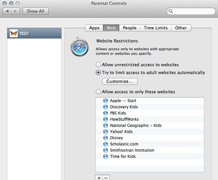
Task: Select TEST user in the sidebar
Action: coord(34,33)
